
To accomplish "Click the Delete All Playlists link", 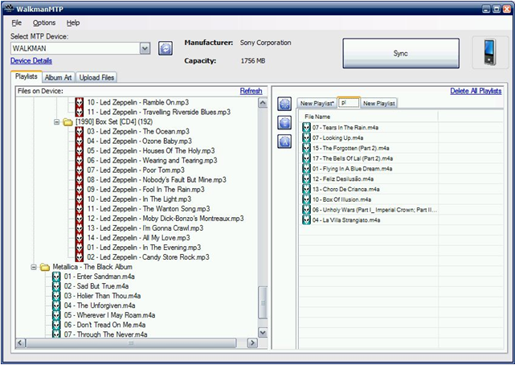I will [x=476, y=91].
